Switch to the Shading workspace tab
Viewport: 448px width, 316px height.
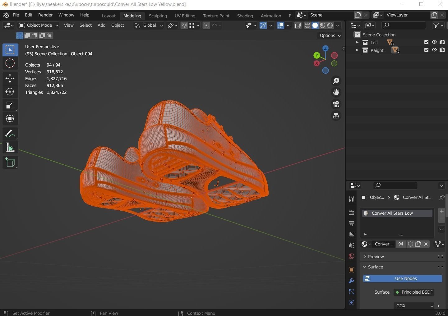click(245, 16)
